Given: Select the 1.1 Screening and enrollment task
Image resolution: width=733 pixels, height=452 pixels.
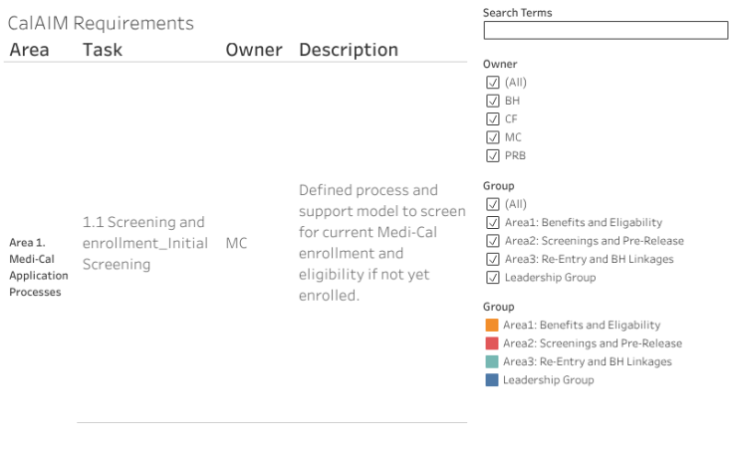Looking at the screenshot, I should coord(145,243).
